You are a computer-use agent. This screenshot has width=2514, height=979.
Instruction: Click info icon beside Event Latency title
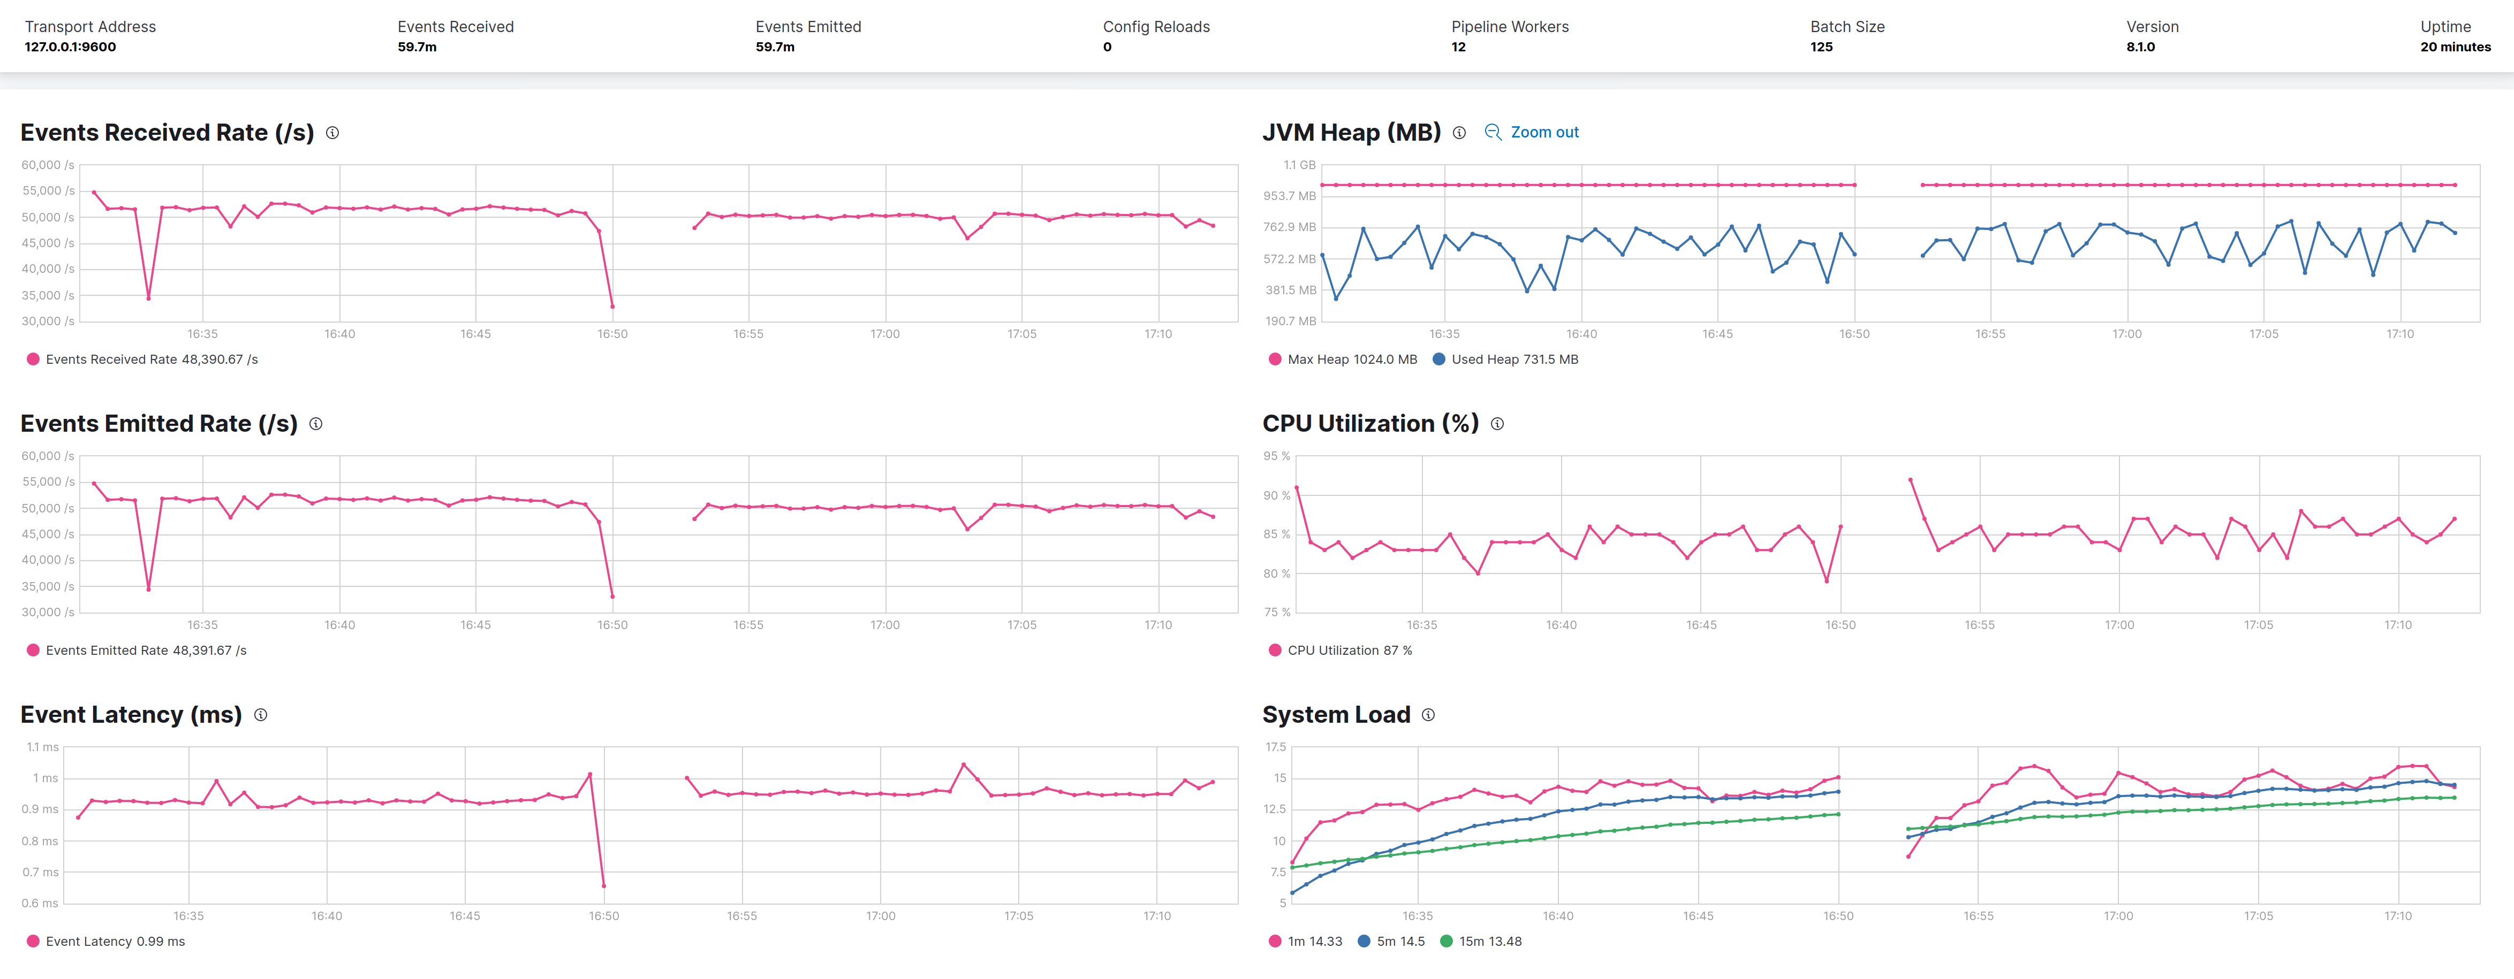pyautogui.click(x=261, y=715)
